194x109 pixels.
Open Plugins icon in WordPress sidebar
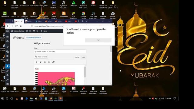point(7,71)
